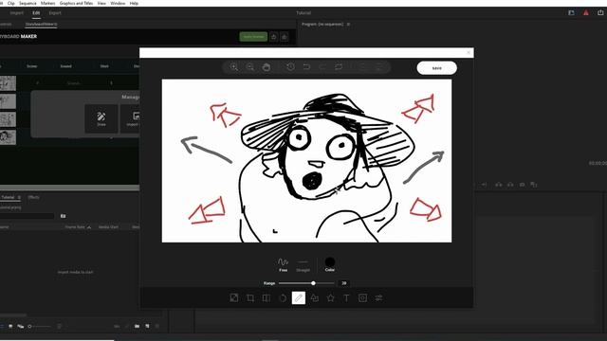Open the Program monitor panel menu

pos(348,24)
